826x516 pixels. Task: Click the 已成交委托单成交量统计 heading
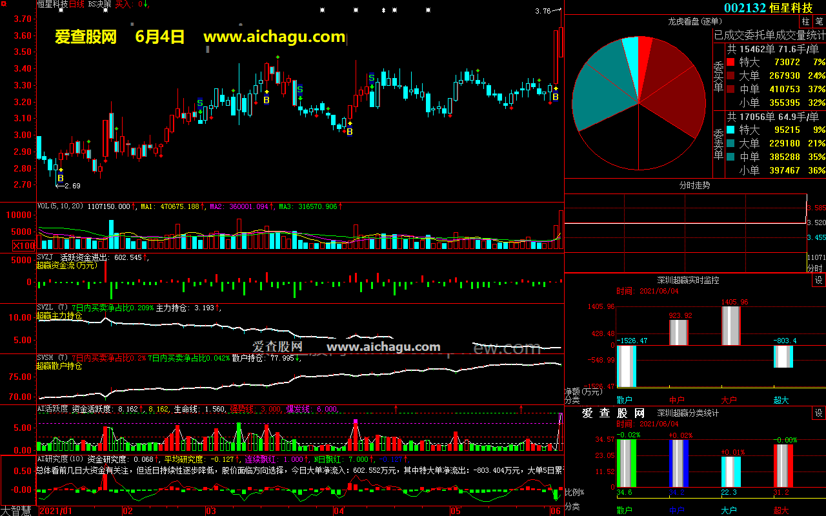tap(769, 35)
